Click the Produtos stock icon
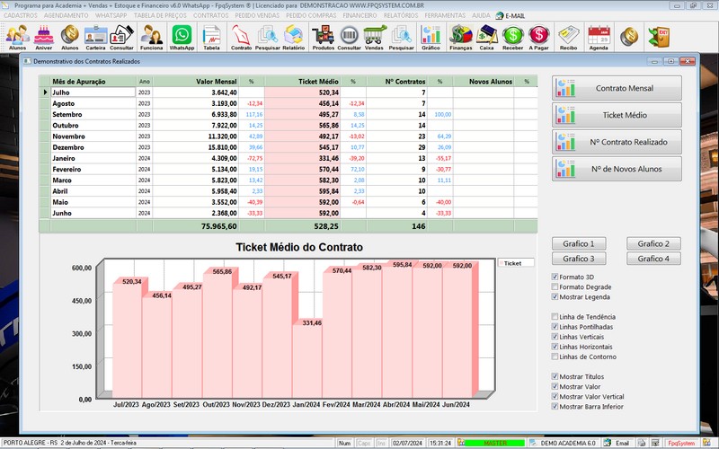Viewport: 719px width, 449px height. point(324,37)
